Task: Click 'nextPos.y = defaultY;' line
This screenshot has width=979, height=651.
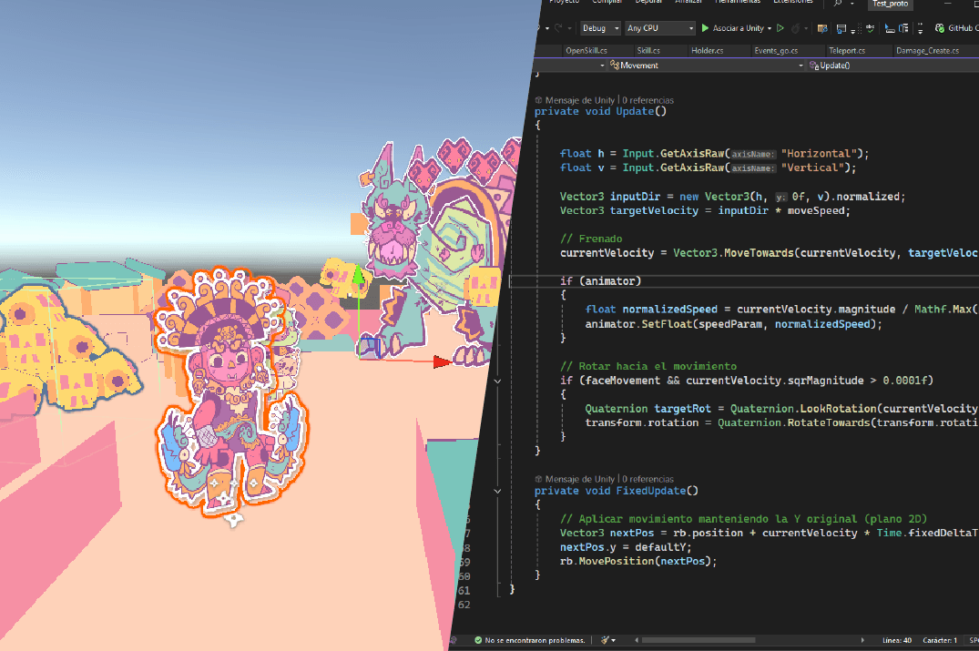Action: (x=626, y=547)
